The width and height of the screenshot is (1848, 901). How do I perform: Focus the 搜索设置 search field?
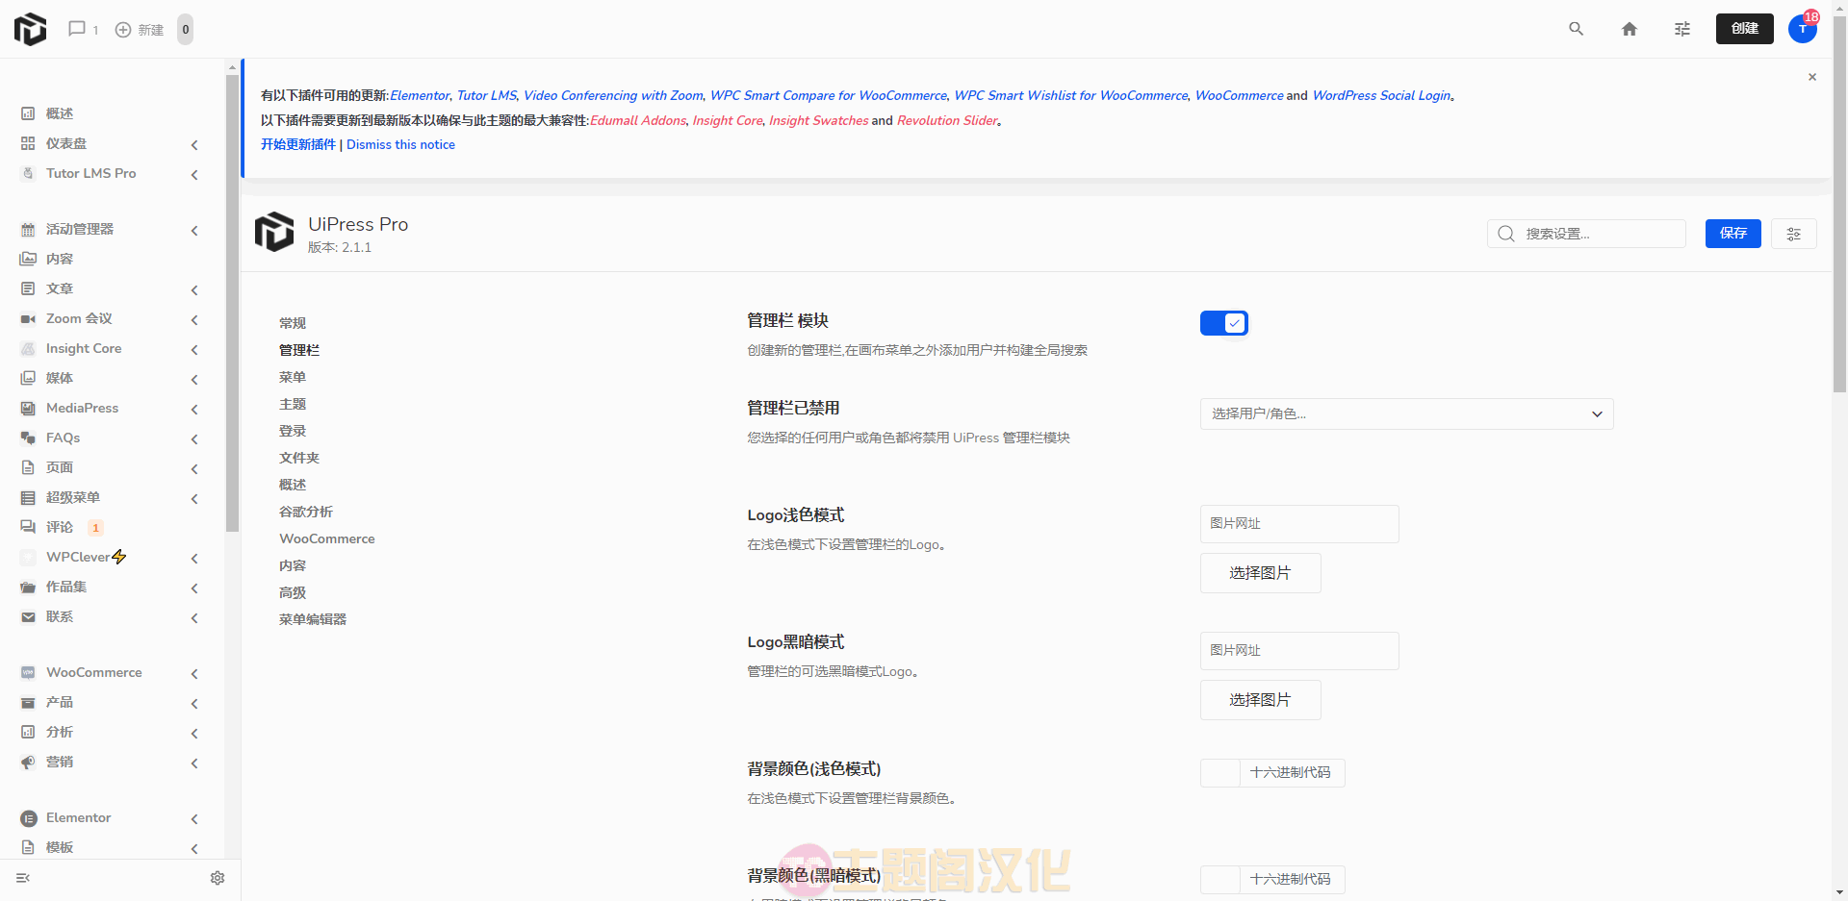pyautogui.click(x=1586, y=234)
